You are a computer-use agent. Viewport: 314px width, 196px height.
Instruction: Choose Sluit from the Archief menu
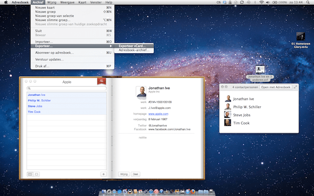73,31
